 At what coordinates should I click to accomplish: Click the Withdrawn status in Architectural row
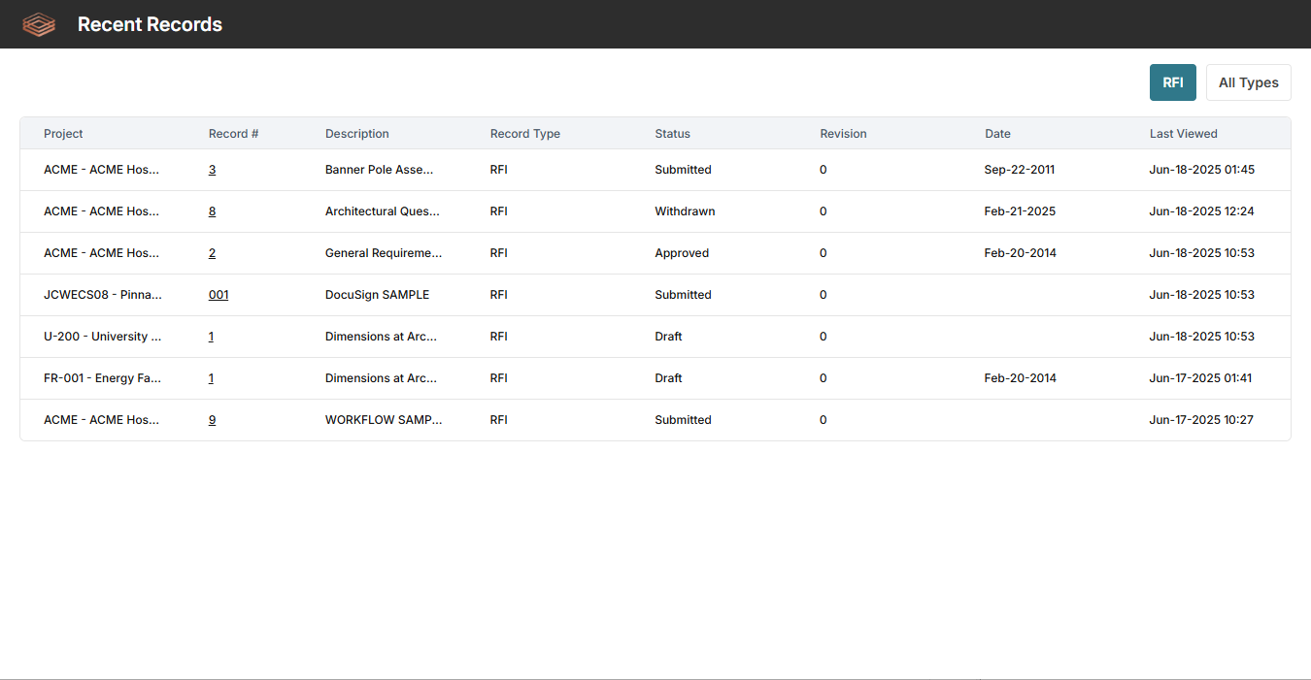(684, 211)
